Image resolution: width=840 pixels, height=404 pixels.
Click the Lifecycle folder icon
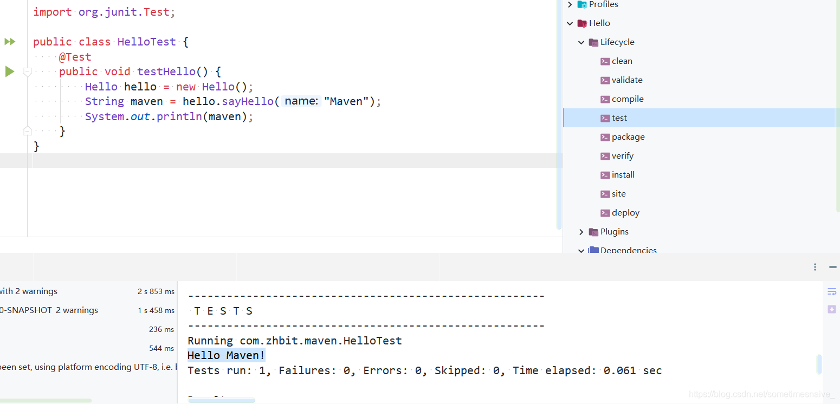(593, 42)
